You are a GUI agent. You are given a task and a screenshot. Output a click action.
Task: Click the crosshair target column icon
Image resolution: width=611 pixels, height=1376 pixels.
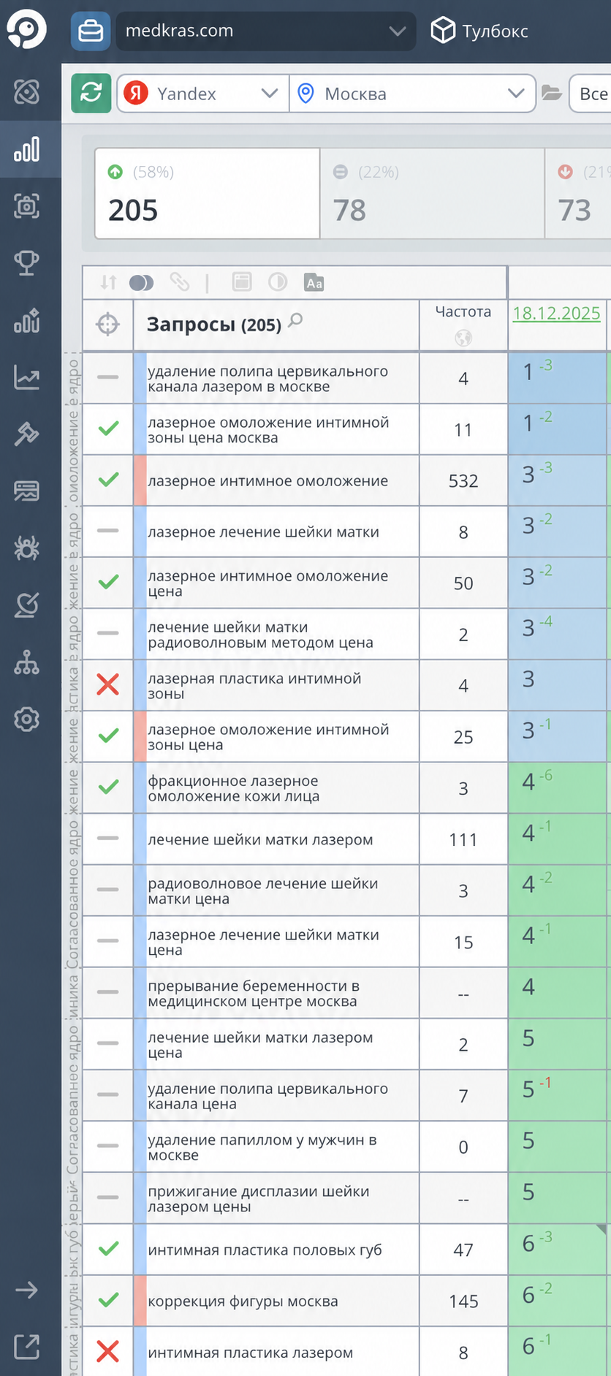(x=107, y=324)
